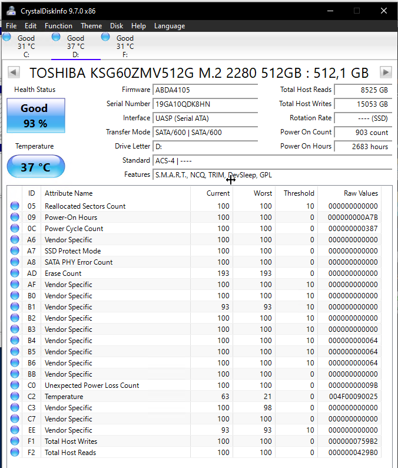Image resolution: width=398 pixels, height=468 pixels.
Task: Click status icon of Erase Count row
Action: tap(15, 273)
